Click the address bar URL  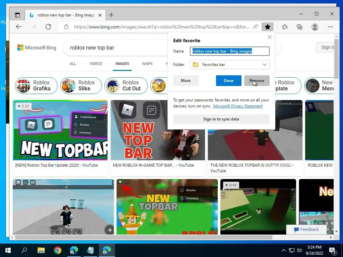[161, 27]
